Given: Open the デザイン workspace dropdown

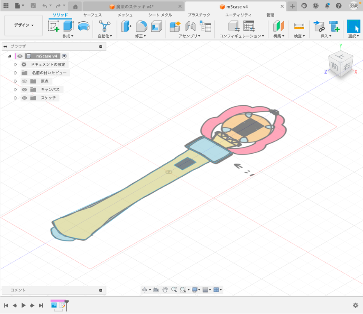Looking at the screenshot, I should pos(23,25).
